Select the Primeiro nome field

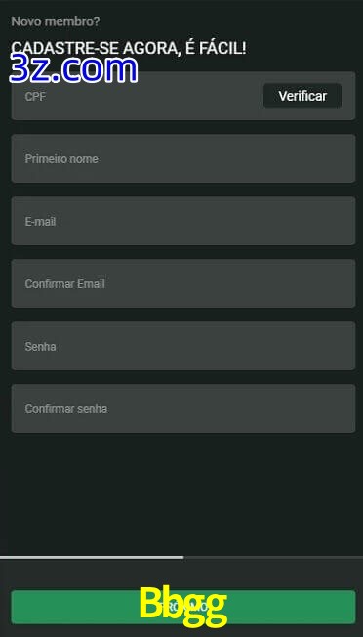pos(183,158)
